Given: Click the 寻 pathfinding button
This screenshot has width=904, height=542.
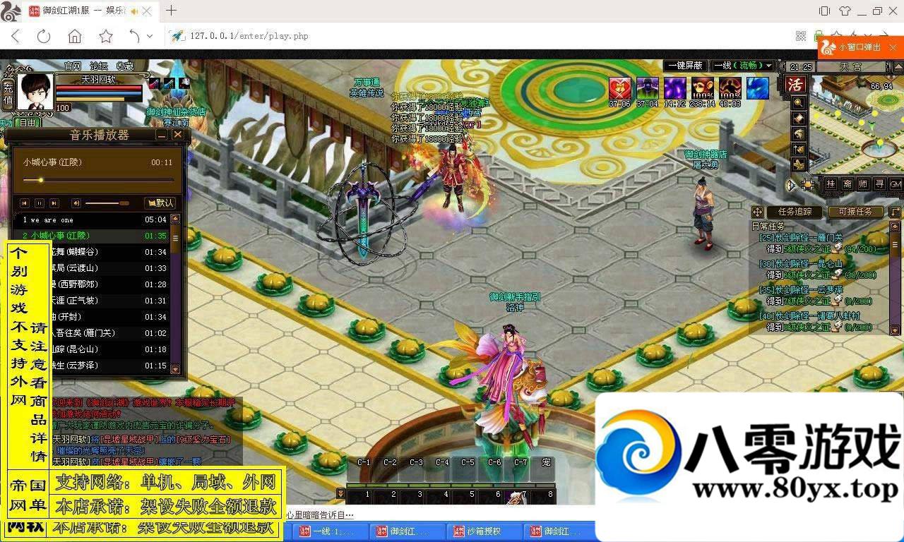Looking at the screenshot, I should pos(879,184).
